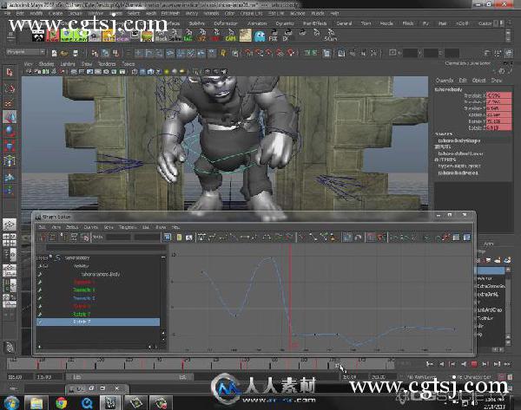
Task: Toggle Channel Box display icon on status line
Action: click(x=508, y=53)
